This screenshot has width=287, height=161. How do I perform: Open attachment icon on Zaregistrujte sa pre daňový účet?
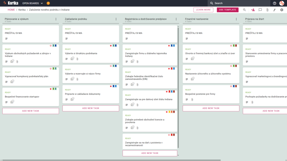coord(137,105)
